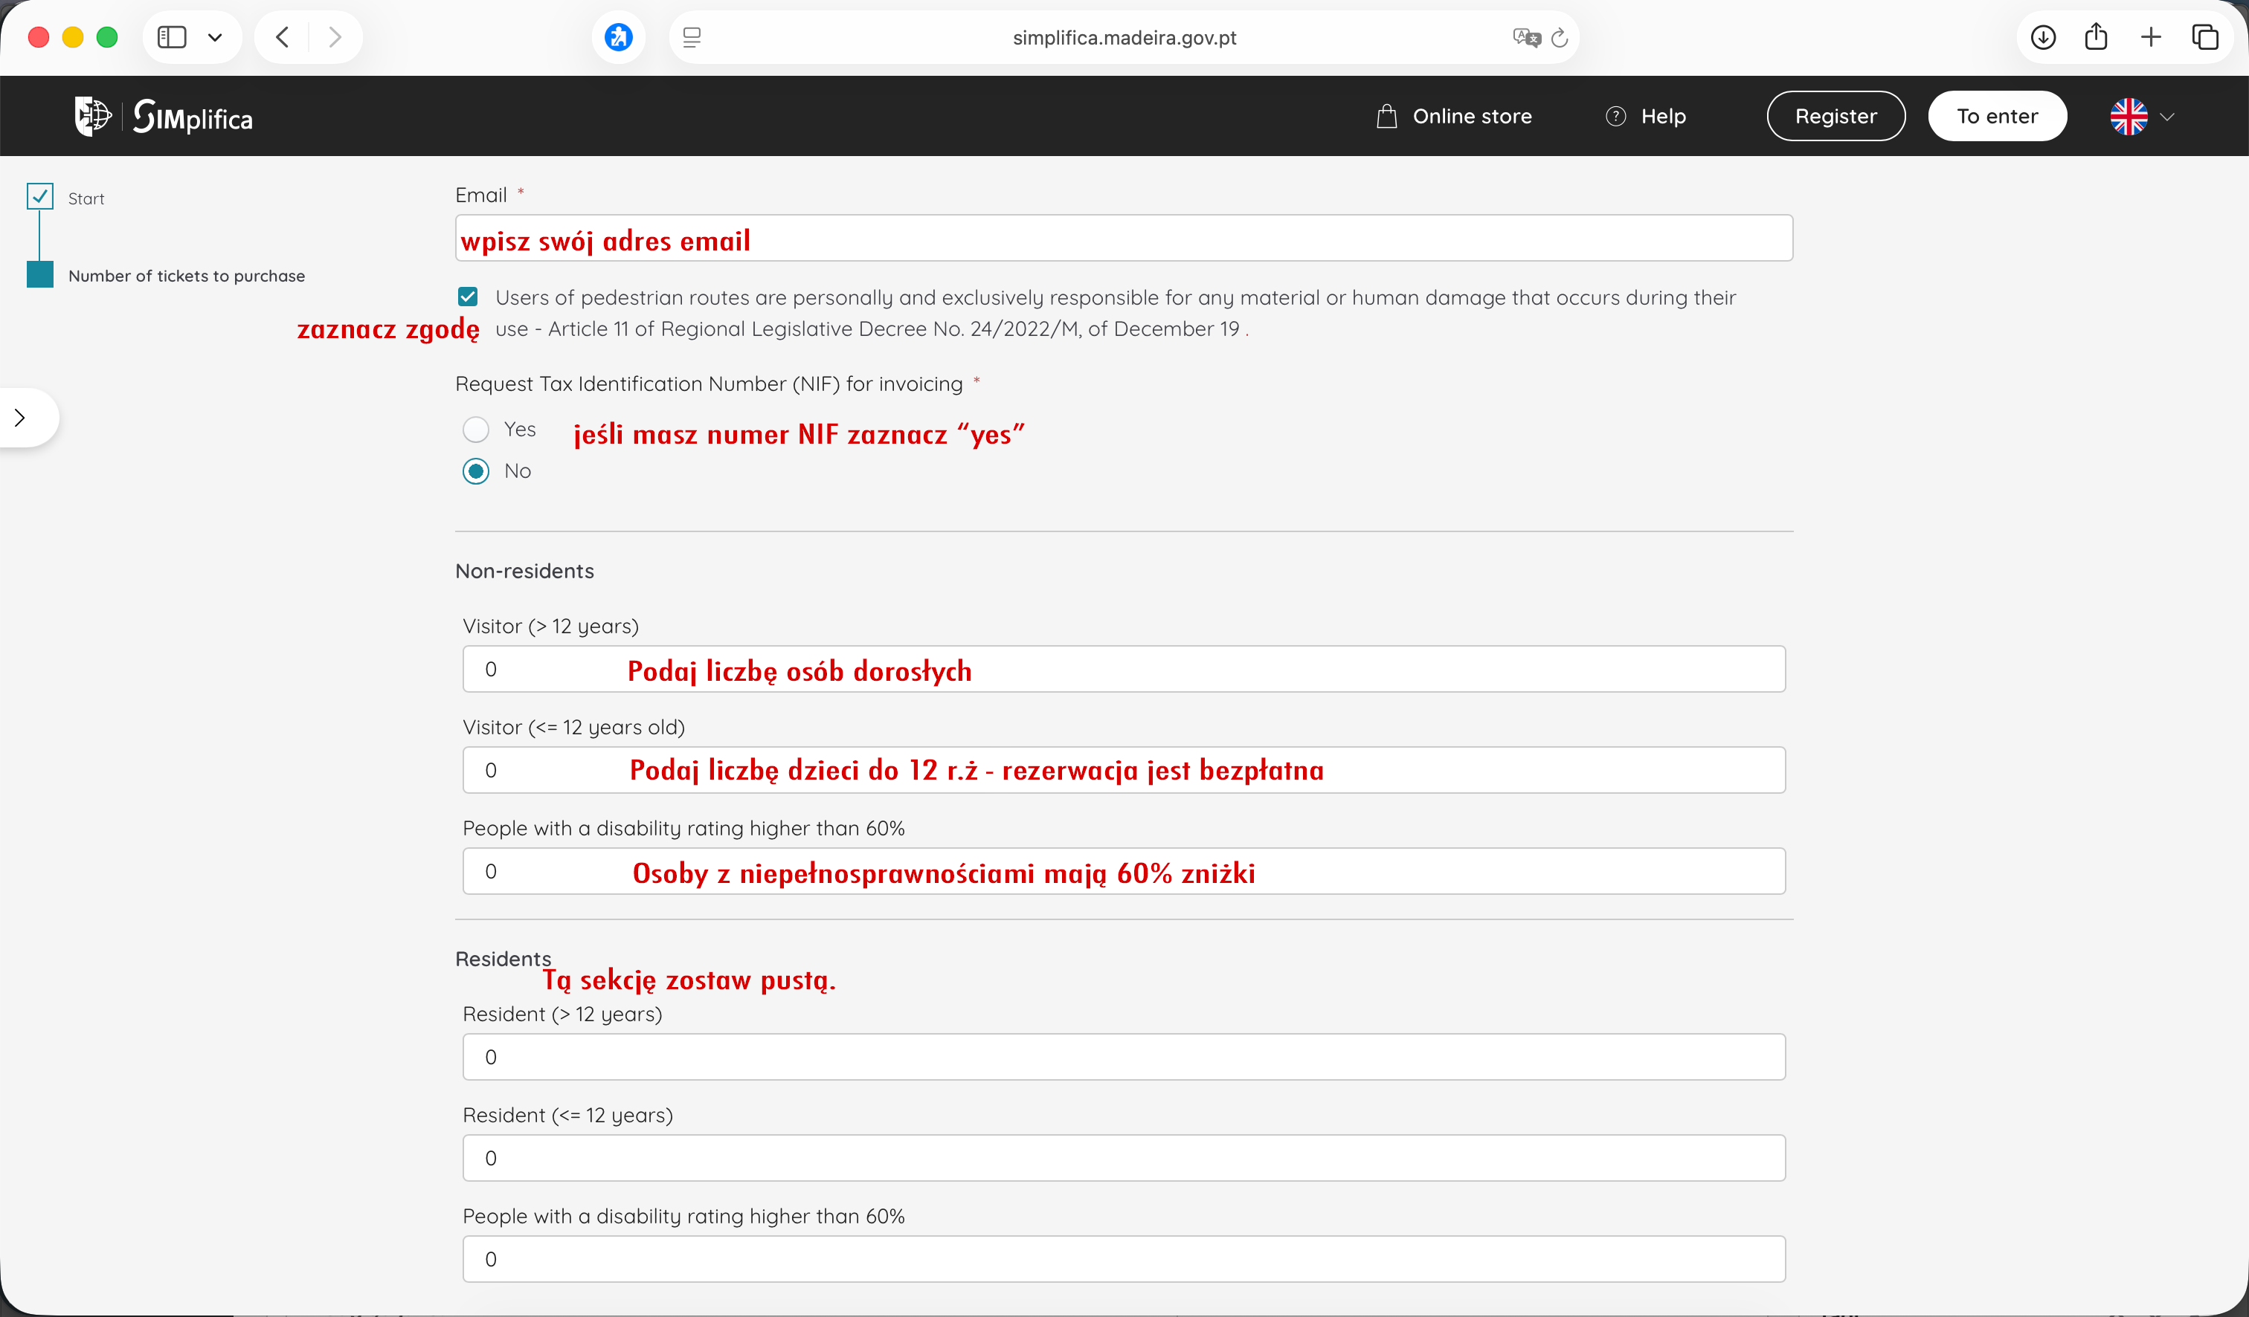Reload the page with refresh icon
Viewport: 2249px width, 1317px height.
[x=1559, y=37]
